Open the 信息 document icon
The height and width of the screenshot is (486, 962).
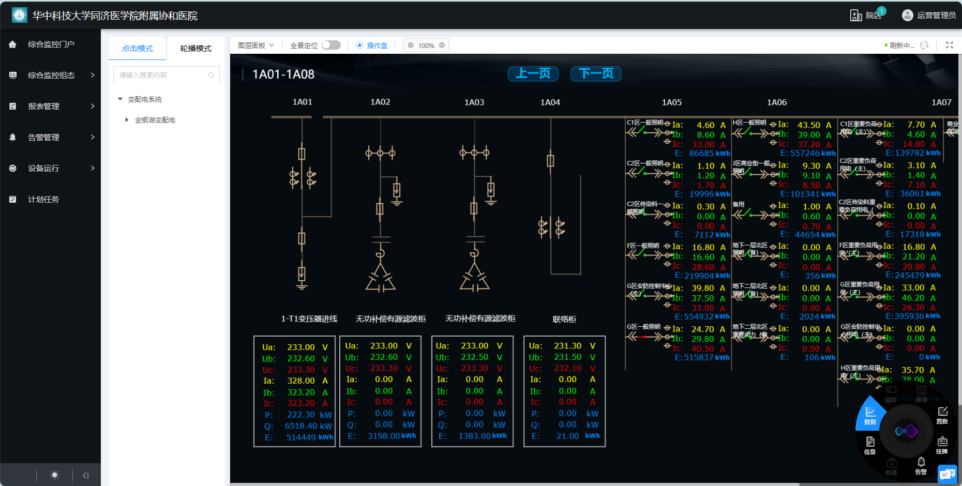870,445
